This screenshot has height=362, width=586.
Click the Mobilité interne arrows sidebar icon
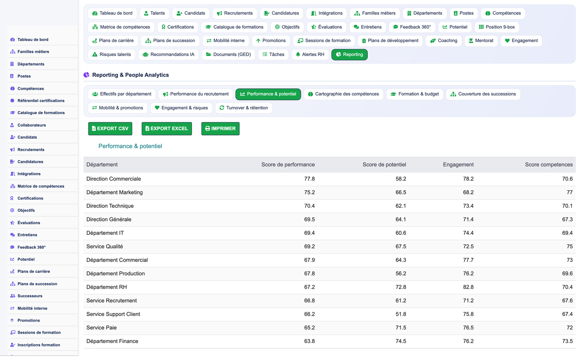pyautogui.click(x=12, y=309)
